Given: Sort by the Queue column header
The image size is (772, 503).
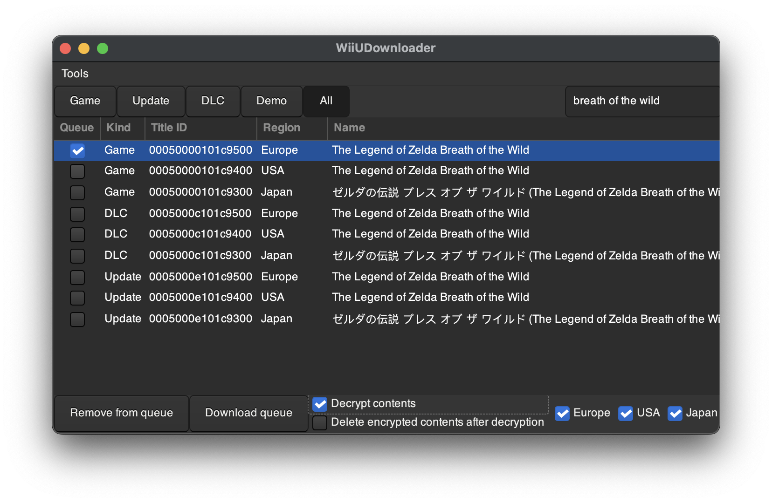Looking at the screenshot, I should tap(77, 128).
